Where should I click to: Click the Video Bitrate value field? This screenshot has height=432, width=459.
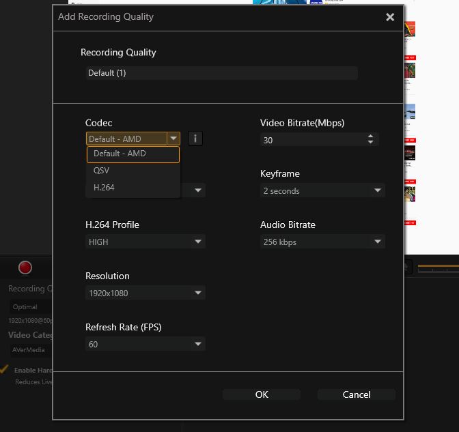click(x=313, y=140)
